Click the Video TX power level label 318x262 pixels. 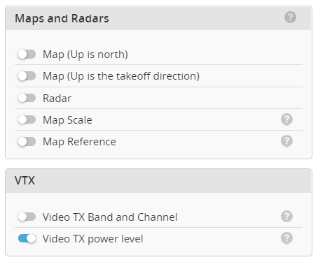(92, 239)
